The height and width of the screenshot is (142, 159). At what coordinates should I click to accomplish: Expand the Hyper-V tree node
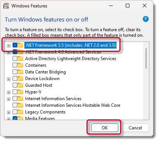9,92
